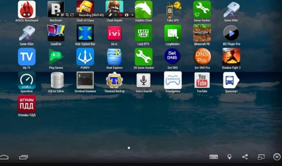The height and width of the screenshot is (166, 282).
Task: Open the PURIFY app
Action: click(x=85, y=57)
